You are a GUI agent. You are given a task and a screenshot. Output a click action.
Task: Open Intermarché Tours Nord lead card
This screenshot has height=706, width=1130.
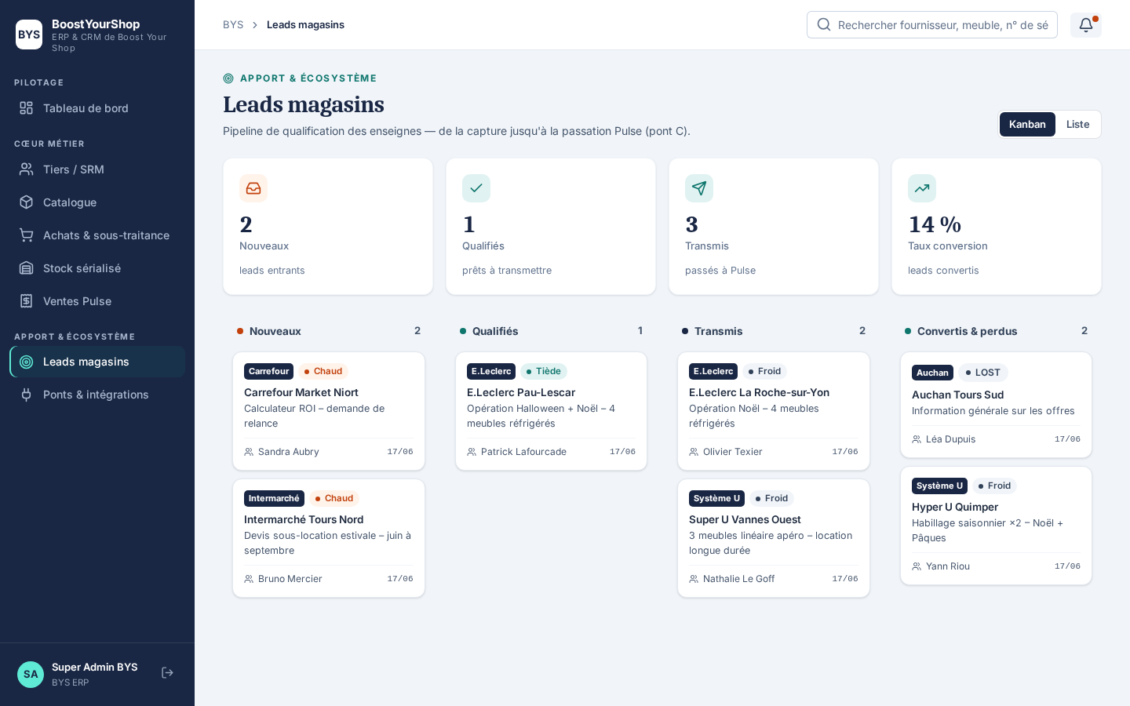coord(329,538)
